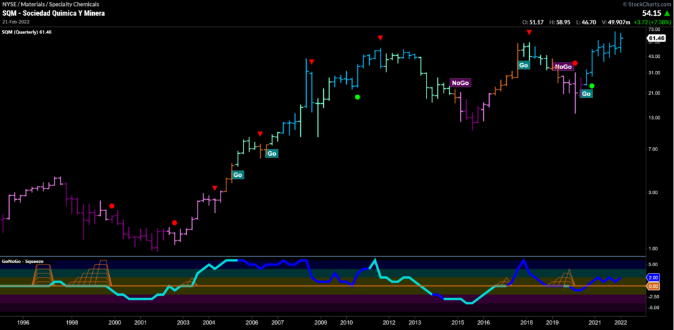Click the 73.00 price axis label
674x330 pixels.
(654, 30)
